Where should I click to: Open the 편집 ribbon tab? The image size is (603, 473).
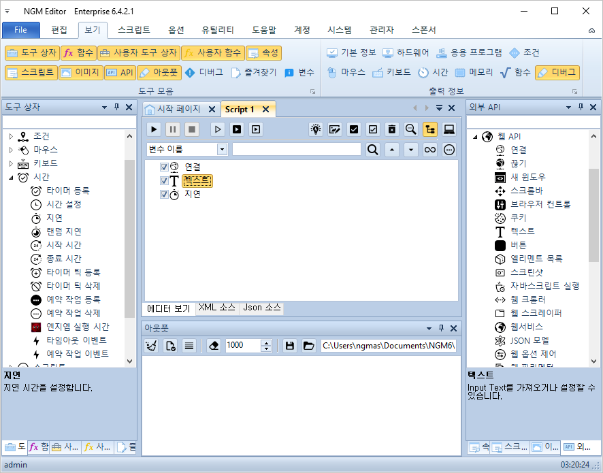coord(59,30)
